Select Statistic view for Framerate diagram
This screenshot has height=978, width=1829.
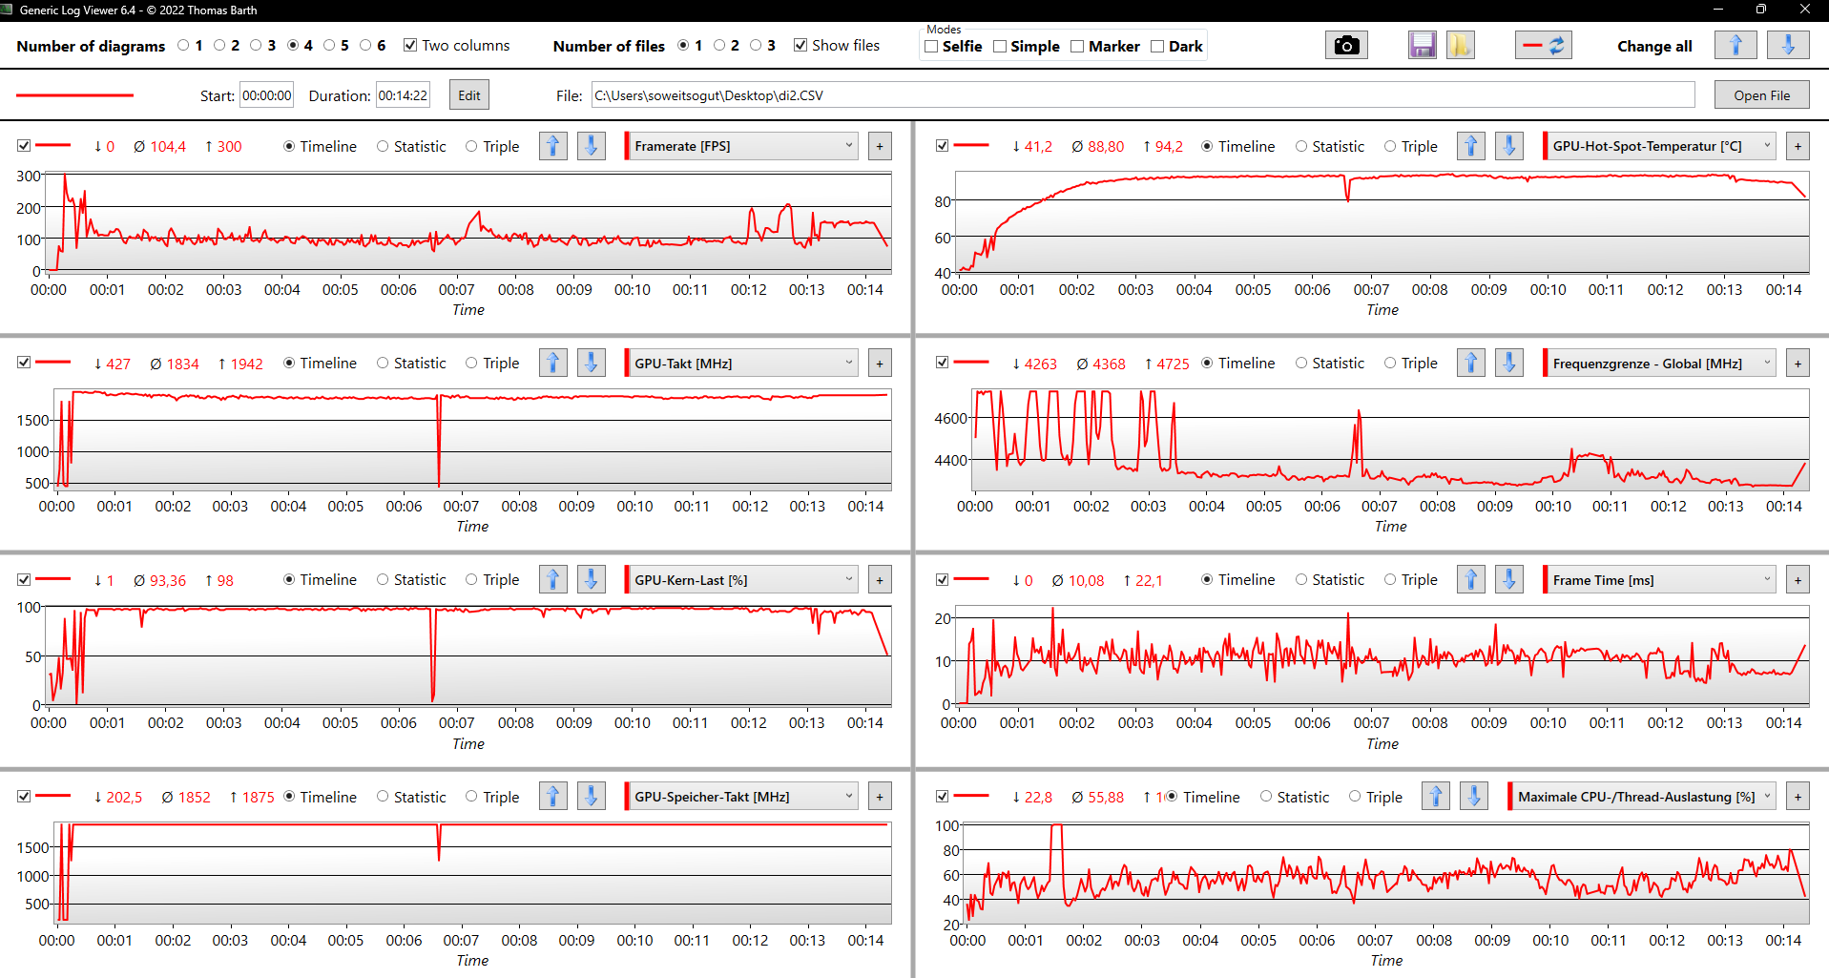pos(383,146)
